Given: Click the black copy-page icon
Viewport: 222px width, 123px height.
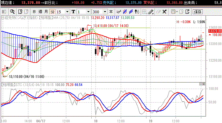Looking at the screenshot, I should [20, 12].
